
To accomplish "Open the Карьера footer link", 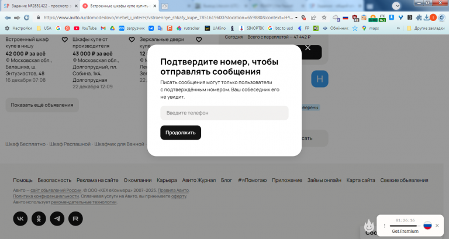I will click(x=167, y=180).
